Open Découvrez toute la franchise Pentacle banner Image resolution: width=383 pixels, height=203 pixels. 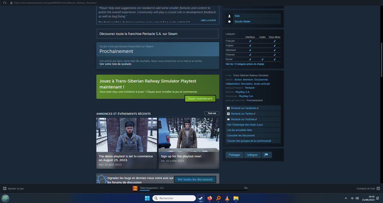(157, 34)
